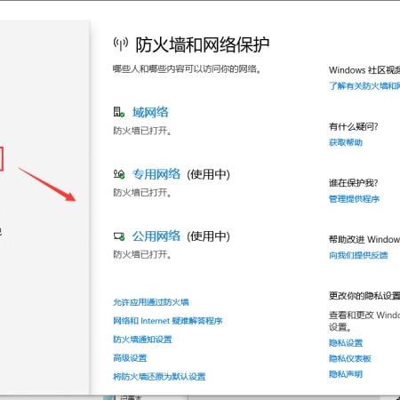Select text 哪些人和哪些内容可以访问你的网络

tap(187, 69)
